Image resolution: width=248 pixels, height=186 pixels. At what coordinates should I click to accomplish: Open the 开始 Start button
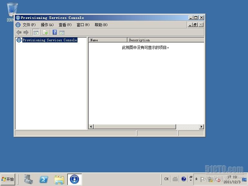(7, 179)
